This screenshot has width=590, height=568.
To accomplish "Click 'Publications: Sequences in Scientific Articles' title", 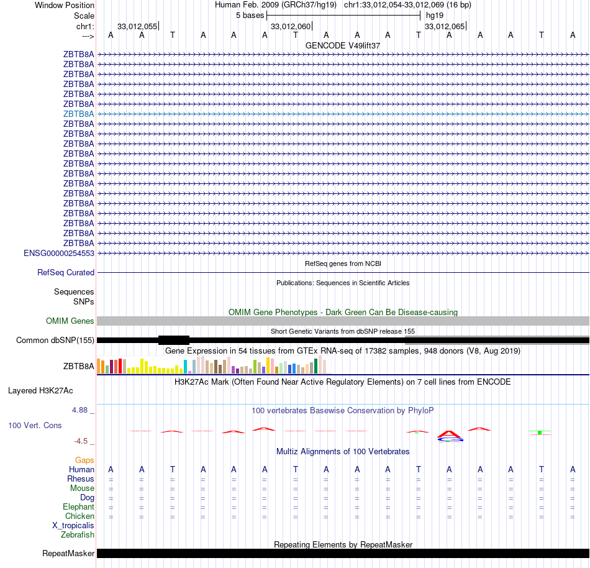I will [343, 283].
